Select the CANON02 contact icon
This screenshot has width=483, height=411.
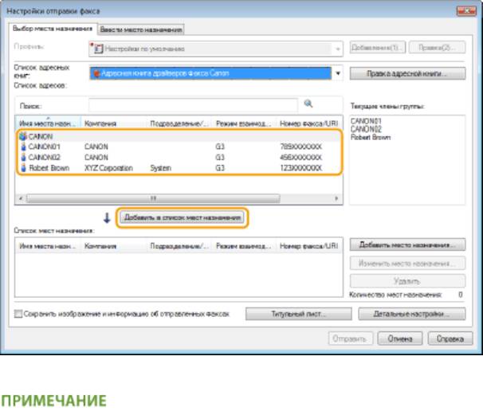(23, 158)
